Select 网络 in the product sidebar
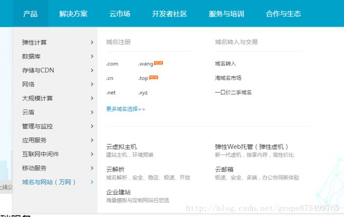This screenshot has width=344, height=217. [x=28, y=84]
